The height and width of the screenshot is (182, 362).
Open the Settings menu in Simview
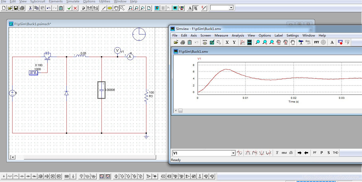click(x=292, y=35)
